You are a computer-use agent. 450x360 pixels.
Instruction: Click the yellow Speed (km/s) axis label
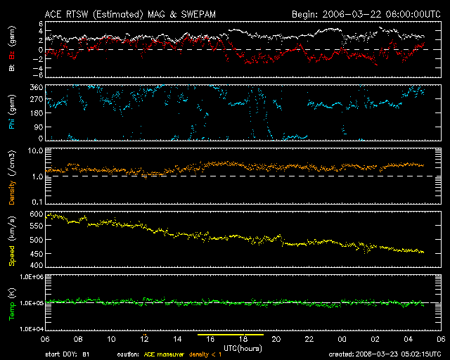coord(12,240)
